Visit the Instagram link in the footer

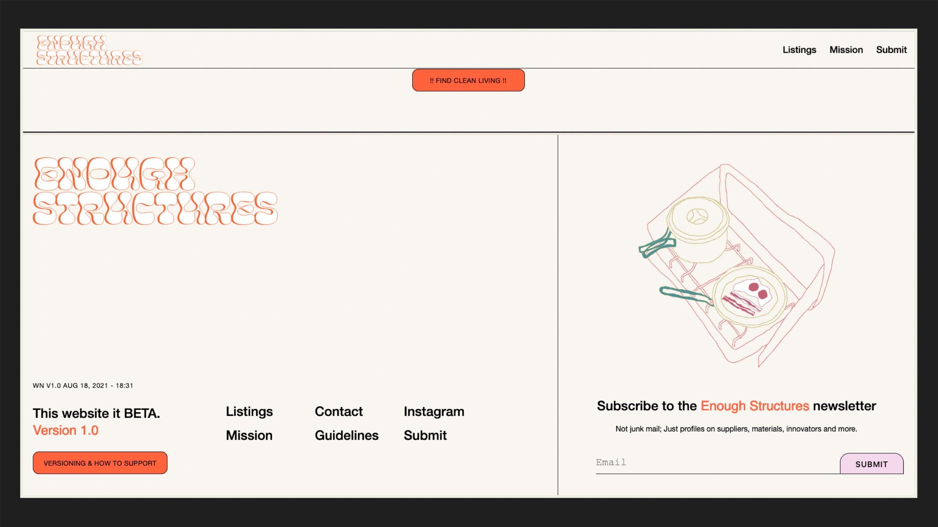[x=434, y=411]
